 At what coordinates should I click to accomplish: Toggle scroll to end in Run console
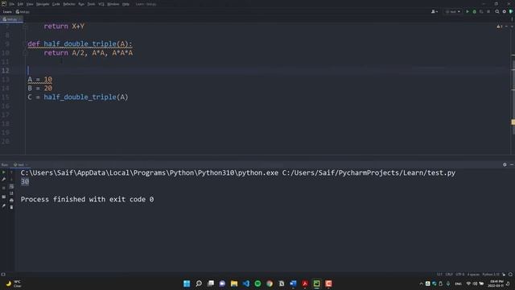coord(11,193)
